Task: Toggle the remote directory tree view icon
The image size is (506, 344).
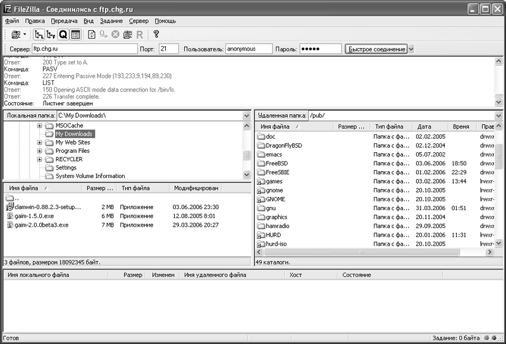Action: (51, 34)
